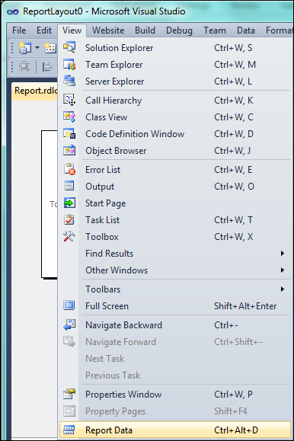This screenshot has height=441, width=294.
Task: Click the Toolbox hammer and wrench icon
Action: (x=69, y=237)
